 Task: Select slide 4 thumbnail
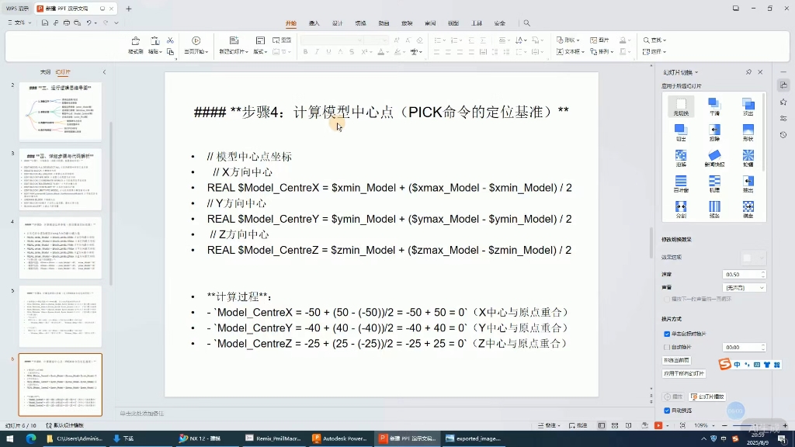click(x=61, y=248)
